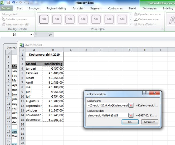This screenshot has width=175, height=145.
Task: Open the undo history dropdown arrow
Action: pos(17,3)
